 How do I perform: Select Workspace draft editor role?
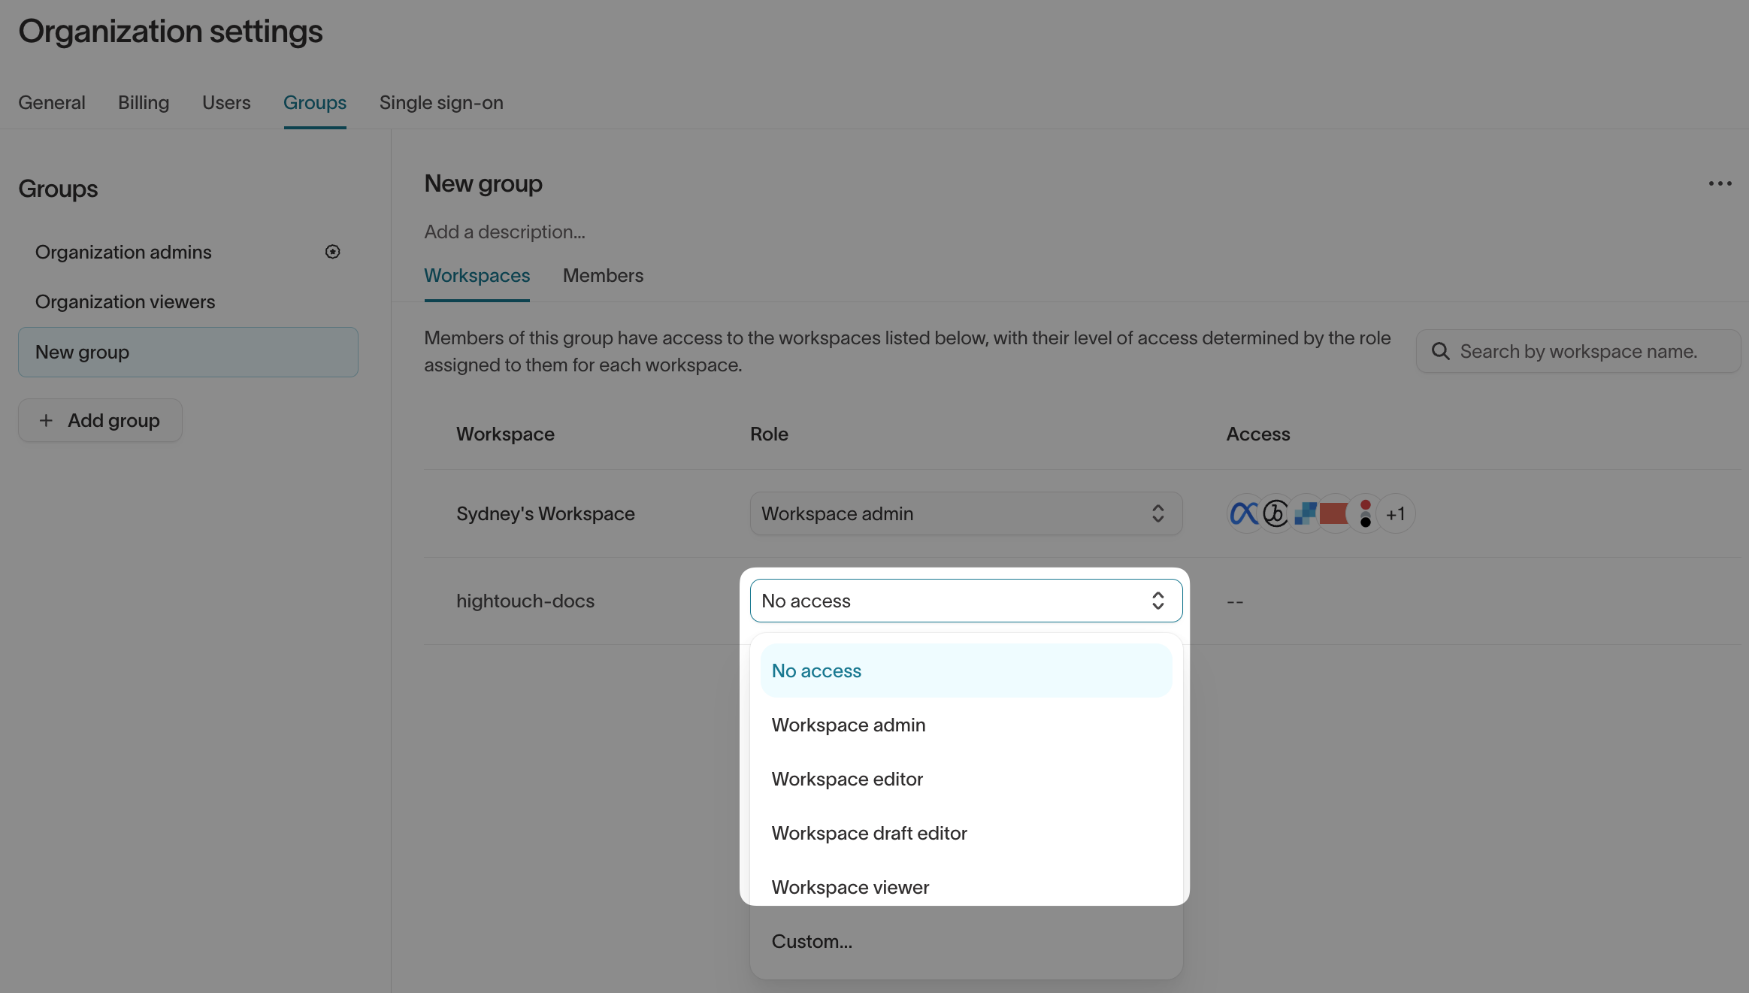(869, 833)
